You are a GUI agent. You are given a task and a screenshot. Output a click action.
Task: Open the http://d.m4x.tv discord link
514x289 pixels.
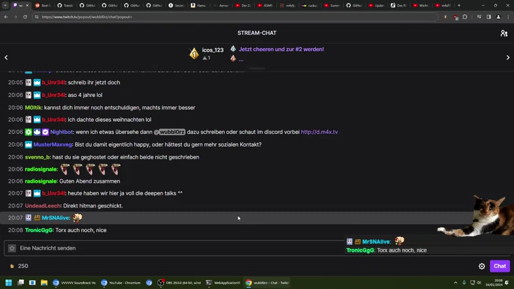coord(319,132)
